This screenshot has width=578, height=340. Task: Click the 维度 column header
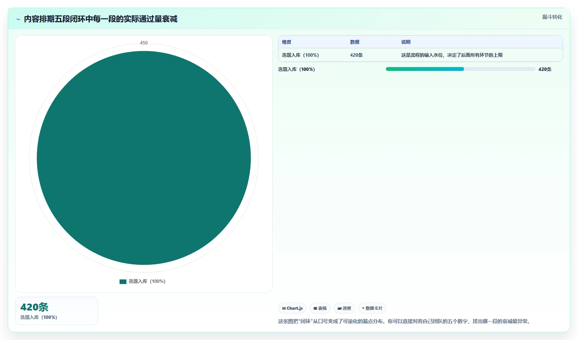pyautogui.click(x=287, y=42)
